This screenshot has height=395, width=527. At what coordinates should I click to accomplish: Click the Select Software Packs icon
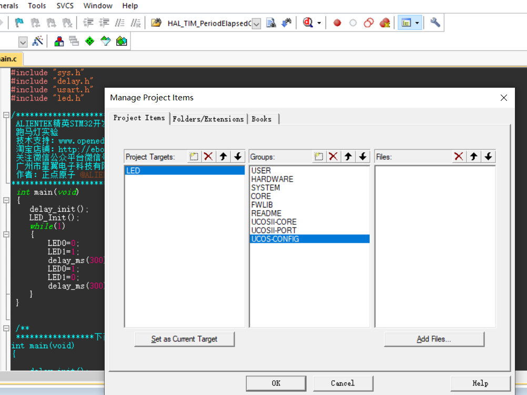[106, 41]
